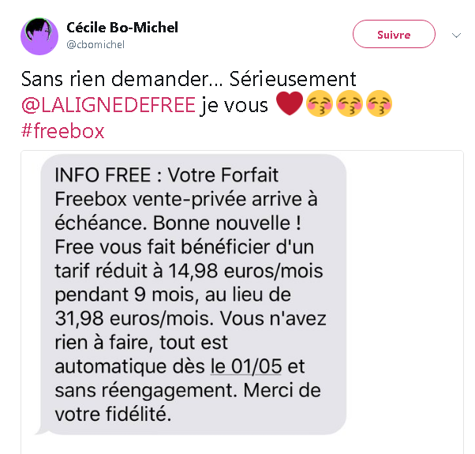Click the last kissing face emoji

(378, 104)
